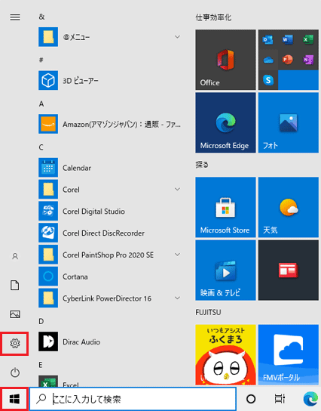Expand the @メニュー folder
This screenshot has height=411, width=321.
click(178, 37)
